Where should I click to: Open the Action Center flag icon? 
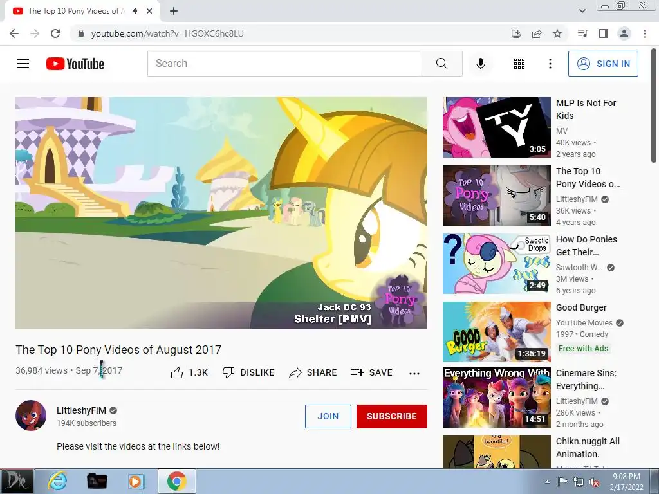562,482
